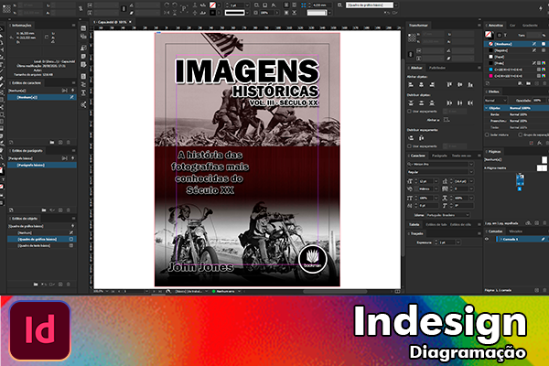
Task: Toggle Usar espaçamento under Distribuir espaçamento
Action: (x=409, y=146)
